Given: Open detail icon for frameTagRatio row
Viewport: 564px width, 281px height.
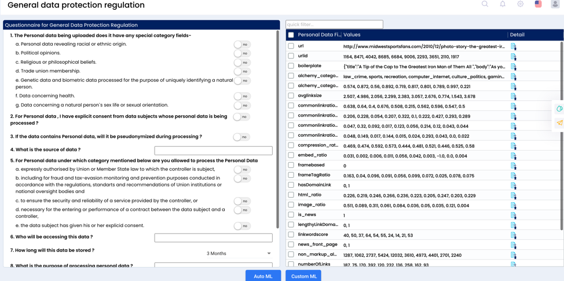Looking at the screenshot, I should (x=514, y=176).
